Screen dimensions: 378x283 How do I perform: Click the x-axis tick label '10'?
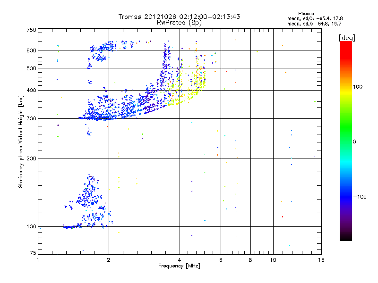tap(273, 260)
